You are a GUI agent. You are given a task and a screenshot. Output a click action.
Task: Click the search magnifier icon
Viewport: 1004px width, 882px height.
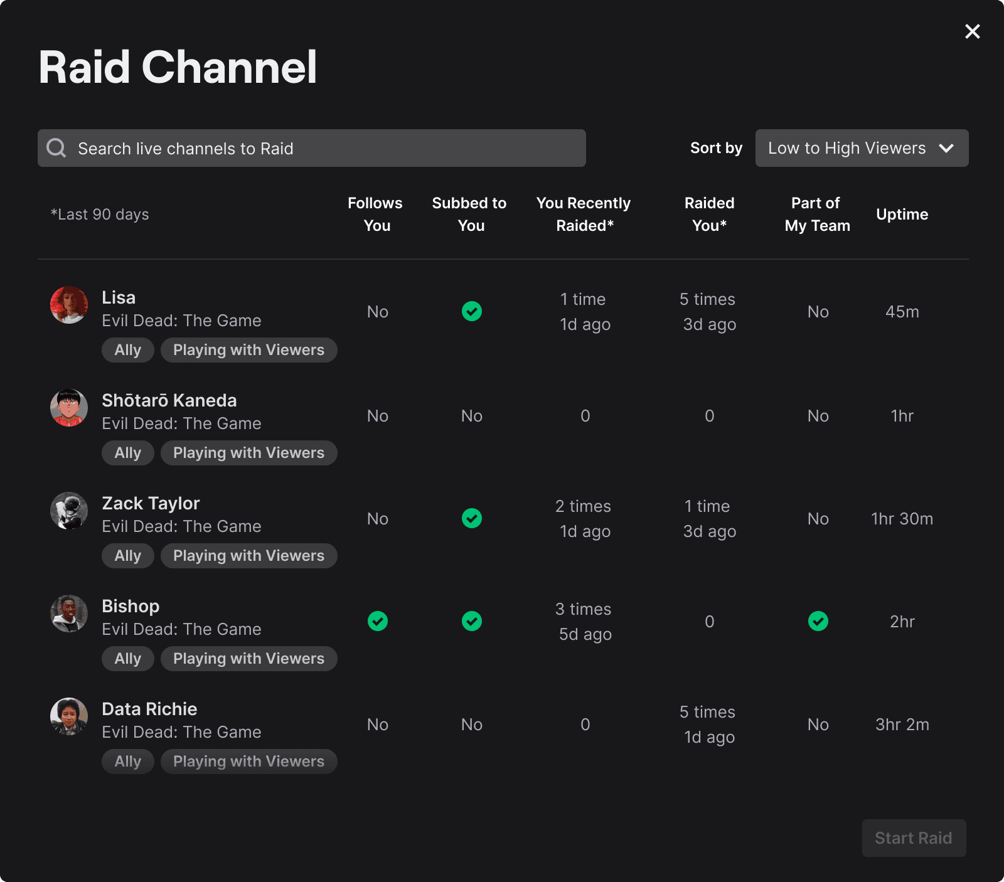[56, 148]
